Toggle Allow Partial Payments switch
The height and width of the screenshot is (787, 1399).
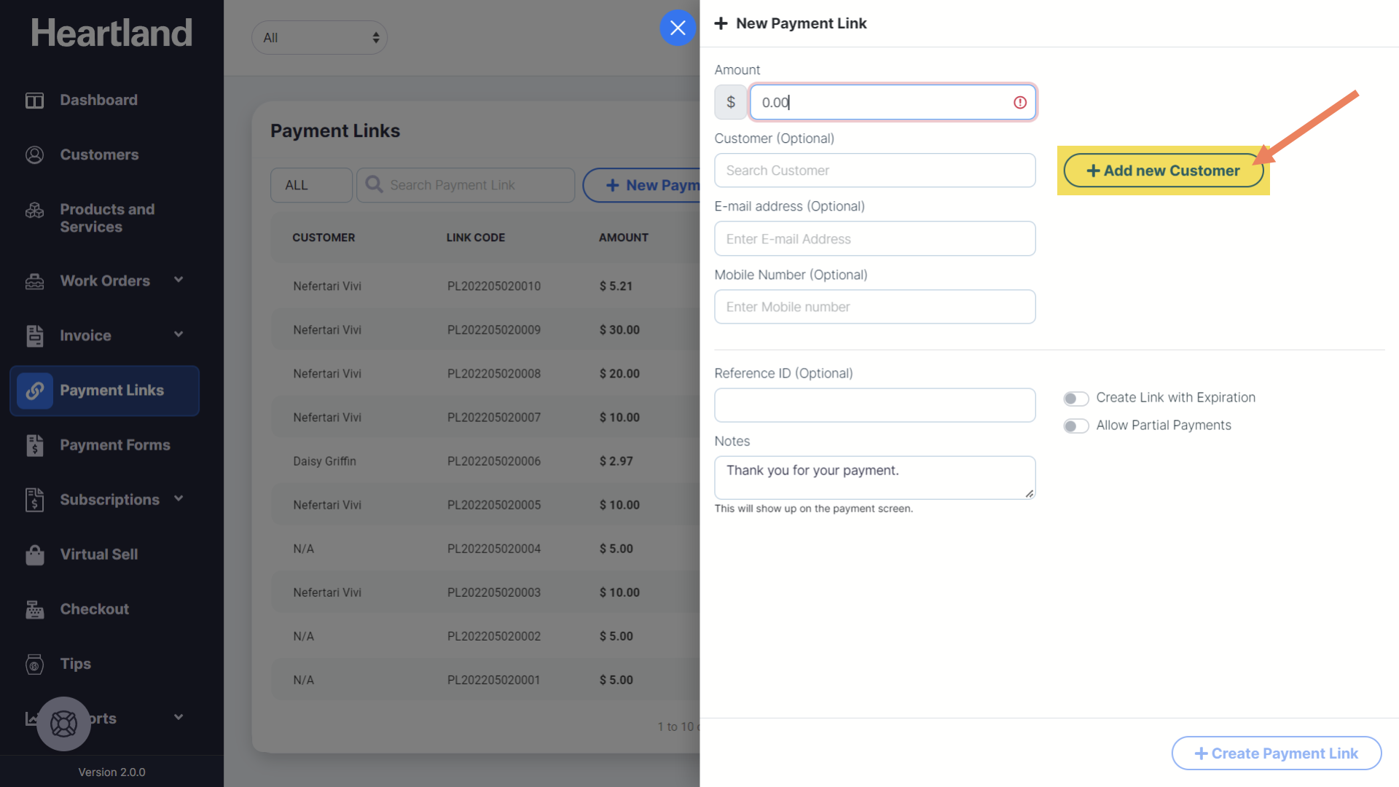pos(1075,426)
